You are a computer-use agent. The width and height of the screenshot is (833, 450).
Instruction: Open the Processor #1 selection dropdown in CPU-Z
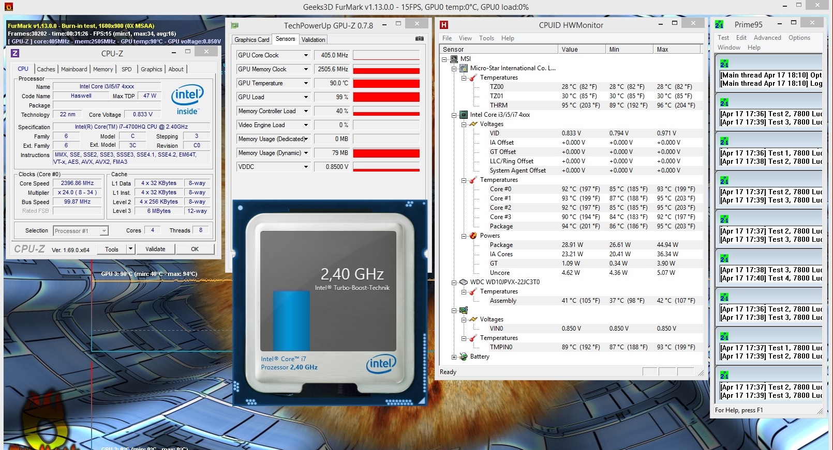(104, 231)
